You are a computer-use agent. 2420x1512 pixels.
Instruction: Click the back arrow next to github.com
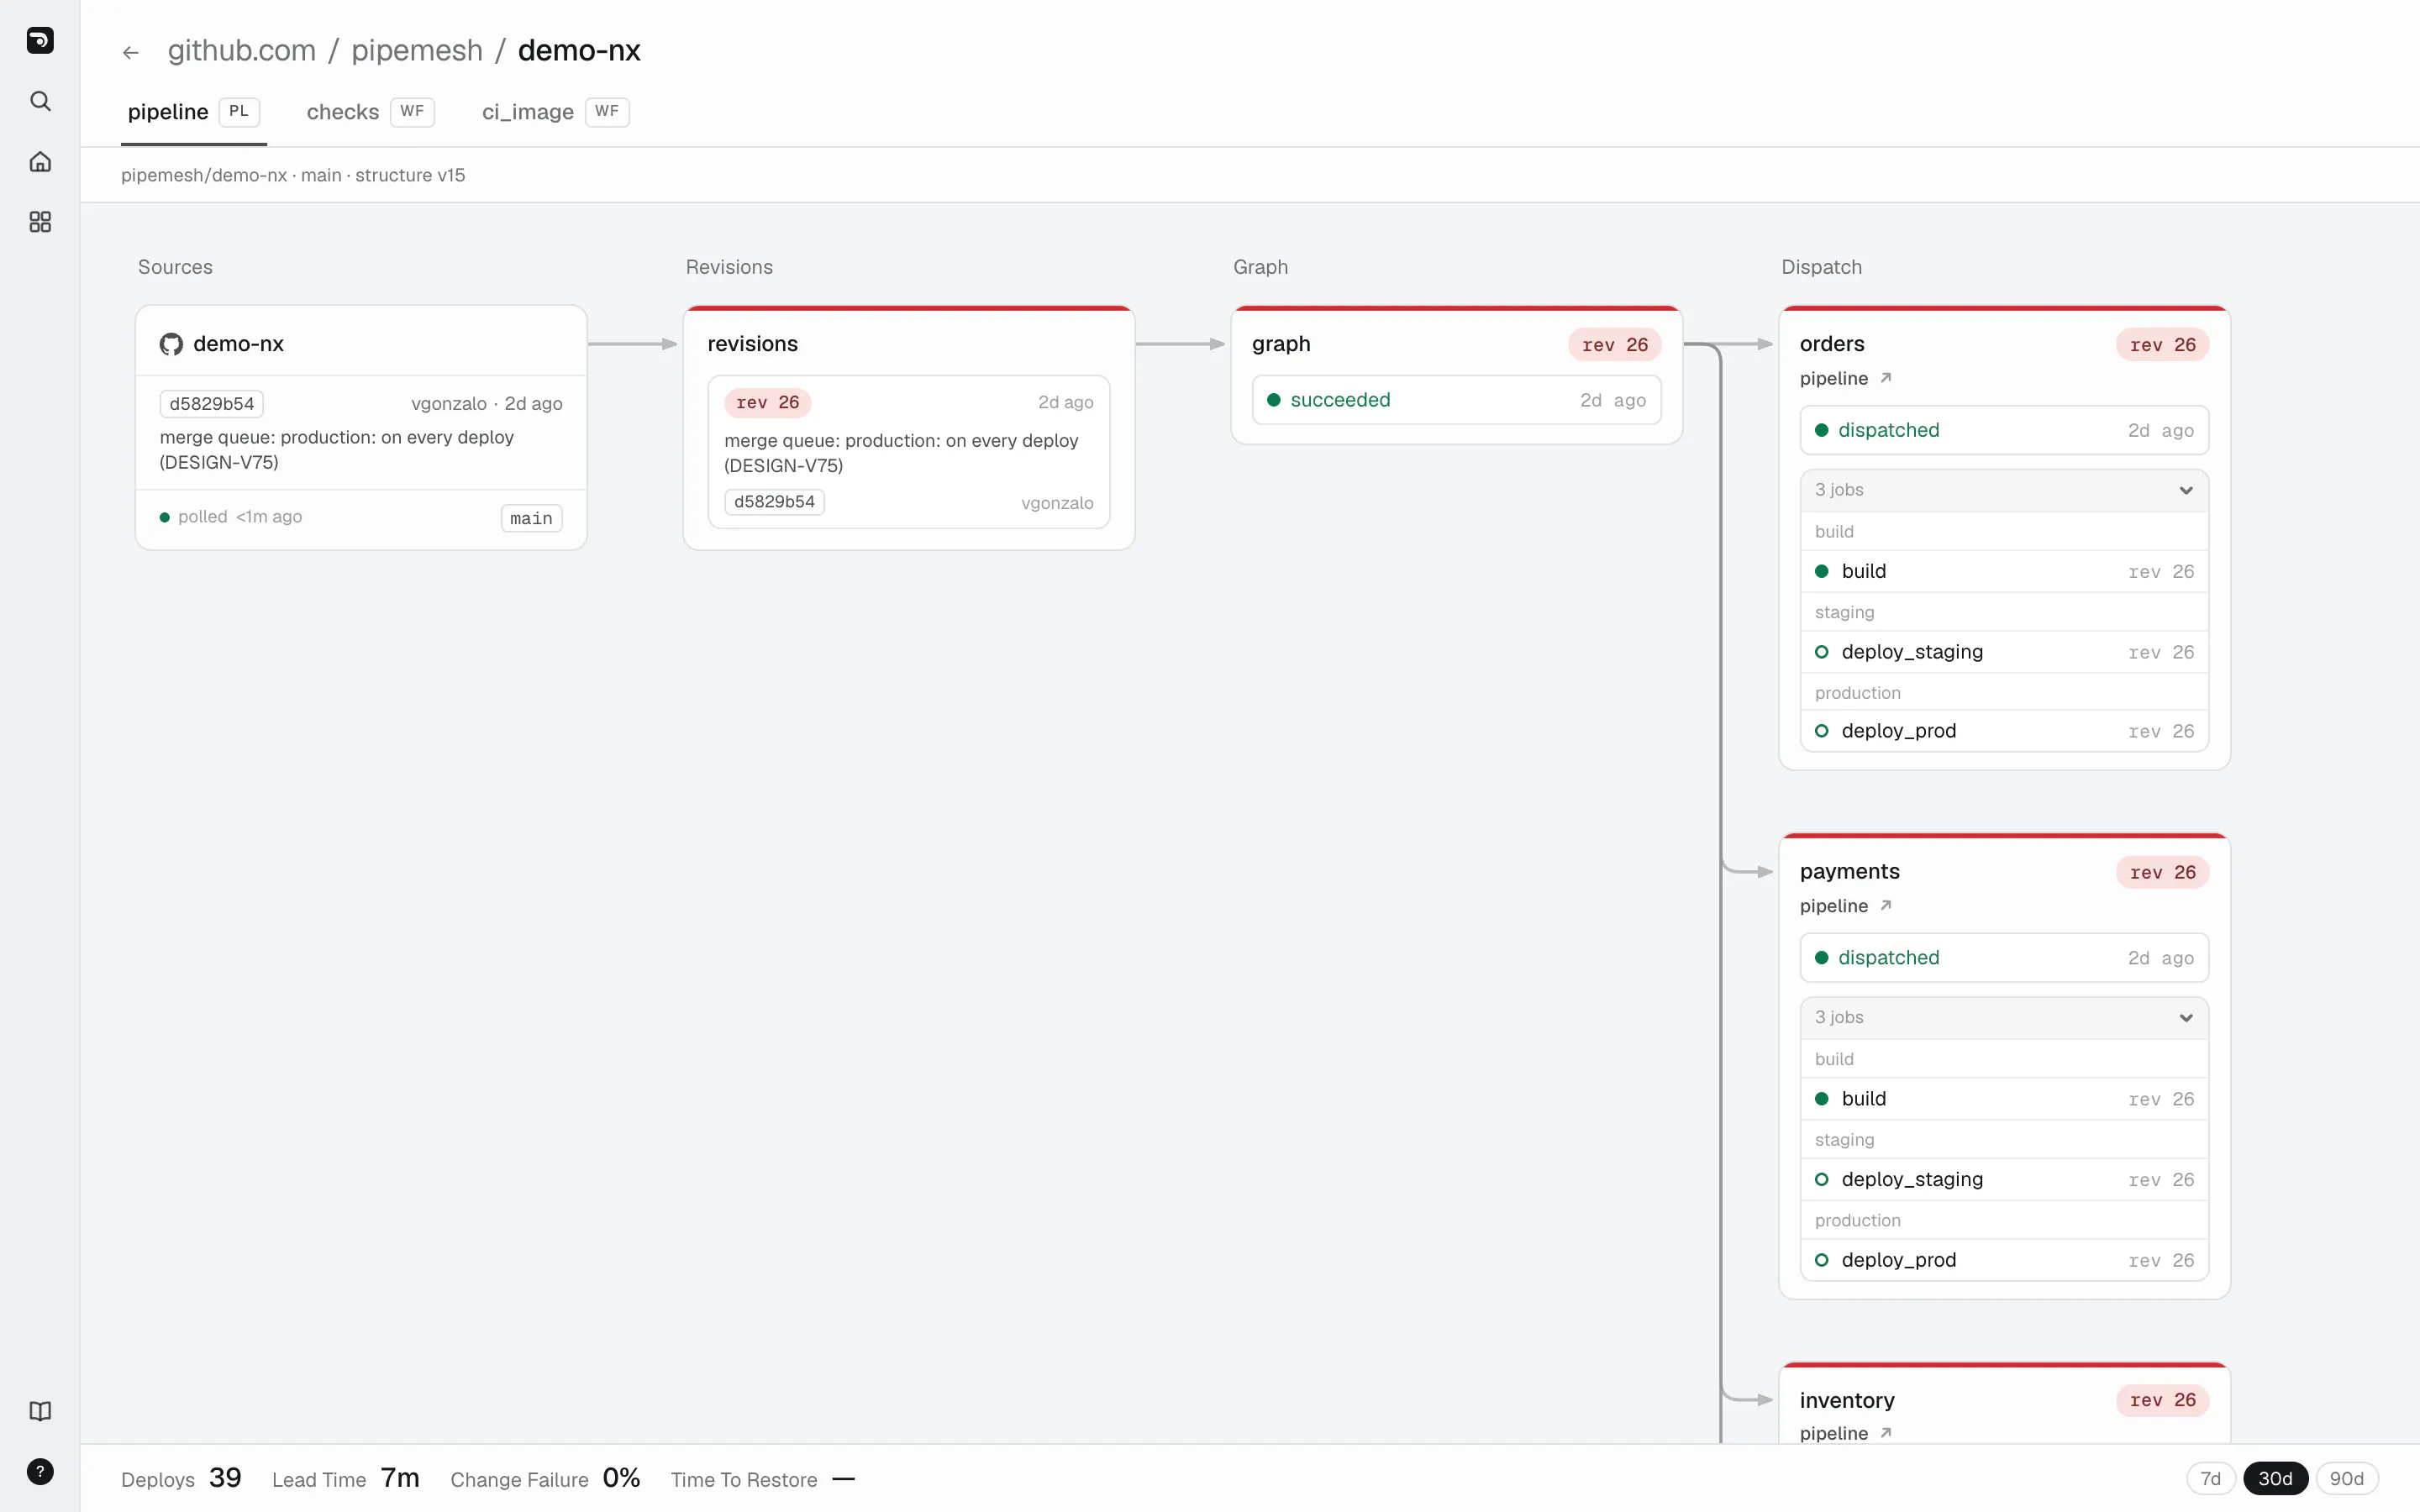(131, 52)
